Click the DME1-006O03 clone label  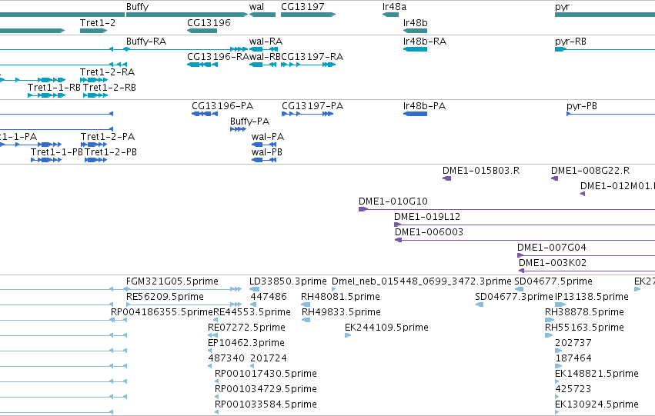pyautogui.click(x=429, y=232)
